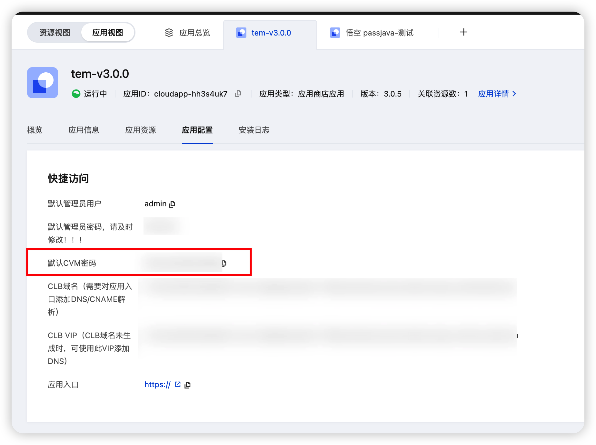Screen dimensions: 596x445
Task: Copy the application ID cloudapp-hh3s4uk7
Action: coord(238,94)
